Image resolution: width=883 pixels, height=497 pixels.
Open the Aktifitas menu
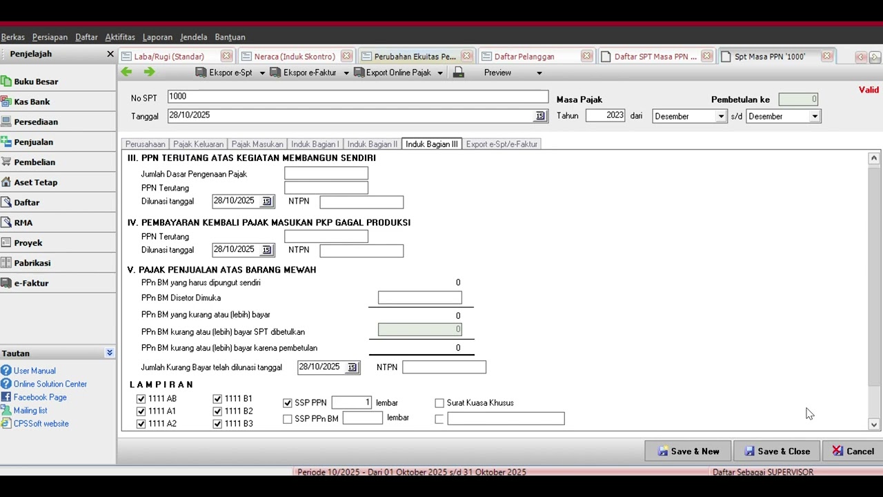point(120,37)
